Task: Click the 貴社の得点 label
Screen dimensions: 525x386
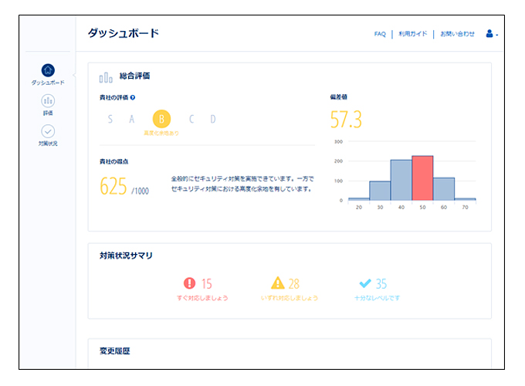Action: (x=113, y=161)
